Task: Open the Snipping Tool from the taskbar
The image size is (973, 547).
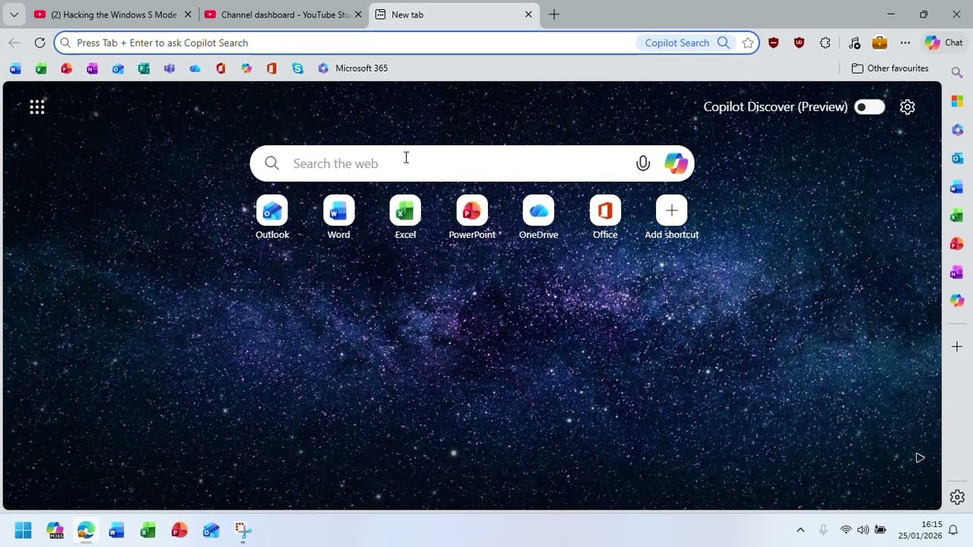Action: pos(242,530)
